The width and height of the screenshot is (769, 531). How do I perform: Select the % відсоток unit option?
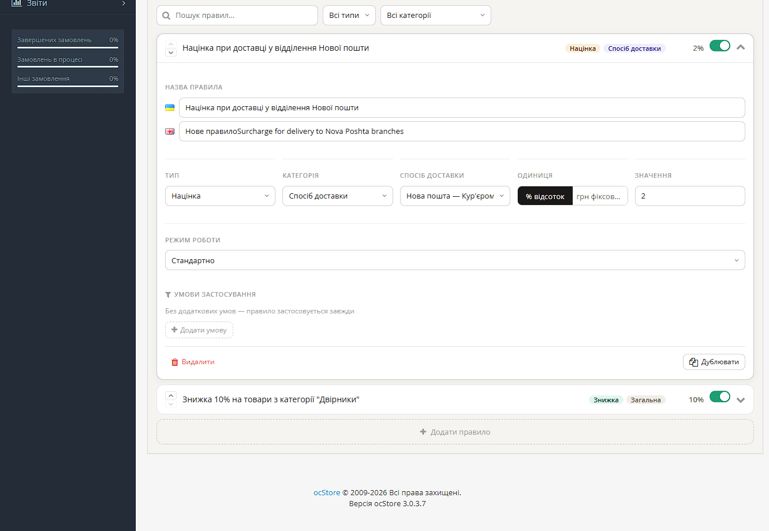point(545,196)
